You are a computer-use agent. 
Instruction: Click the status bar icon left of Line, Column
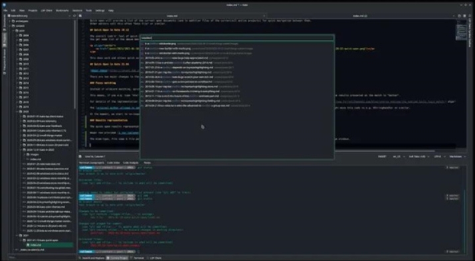80,157
